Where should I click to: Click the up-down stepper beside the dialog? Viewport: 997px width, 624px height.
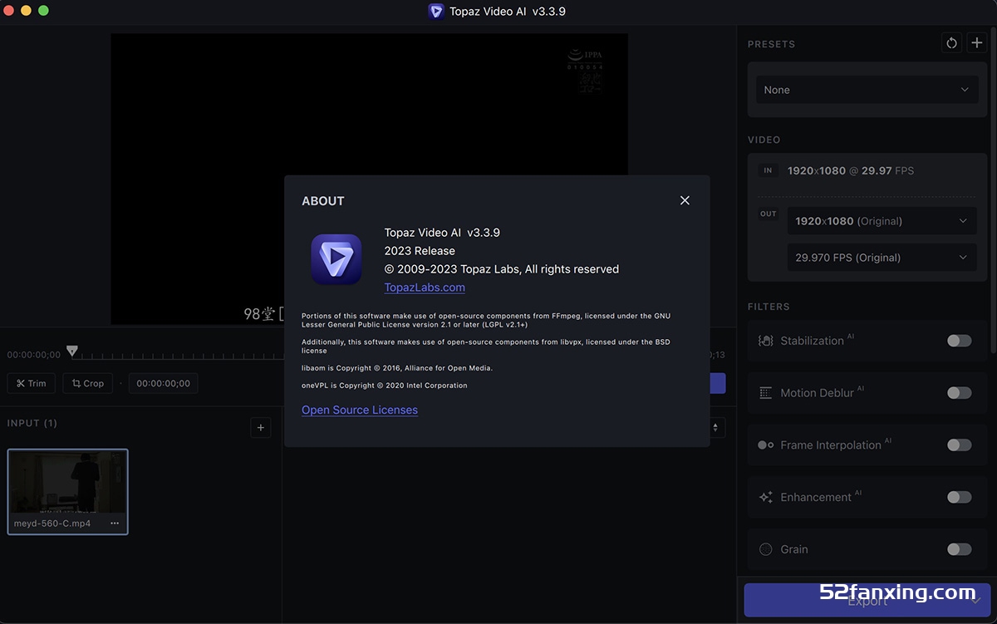click(716, 427)
